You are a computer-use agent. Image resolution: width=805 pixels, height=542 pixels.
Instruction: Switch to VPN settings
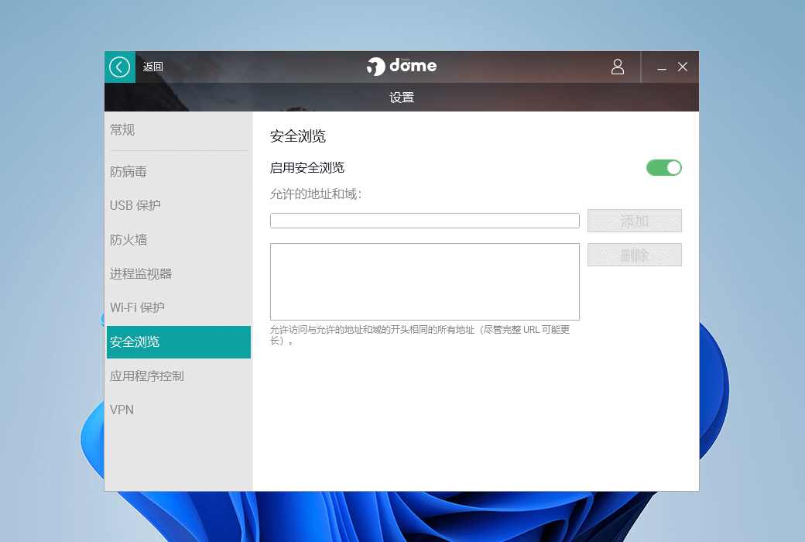coord(122,410)
